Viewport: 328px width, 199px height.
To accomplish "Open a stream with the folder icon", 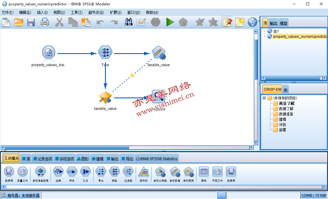I will [x=19, y=22].
